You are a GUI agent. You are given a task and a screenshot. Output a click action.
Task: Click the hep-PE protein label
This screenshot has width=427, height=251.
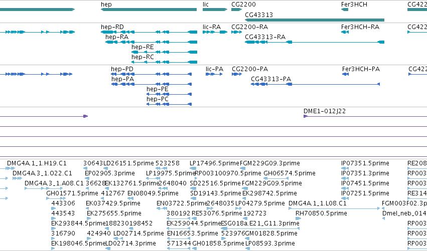[158, 89]
